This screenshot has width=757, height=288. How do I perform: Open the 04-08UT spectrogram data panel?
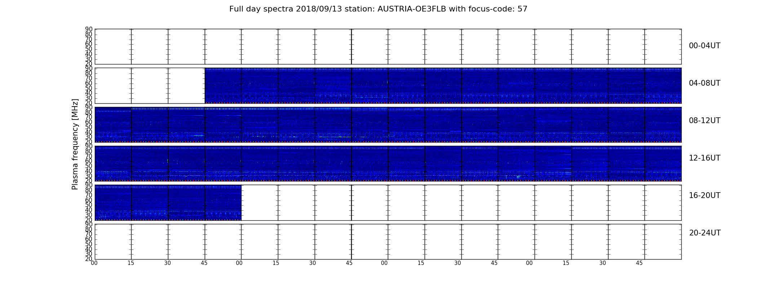443,86
